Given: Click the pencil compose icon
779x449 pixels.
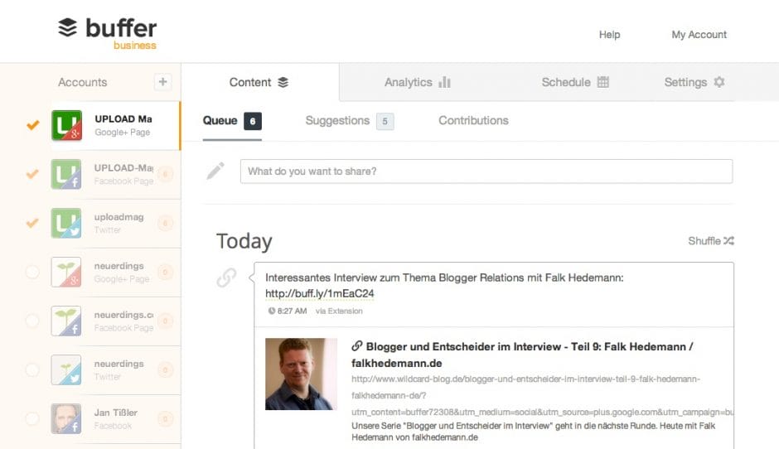Looking at the screenshot, I should [x=215, y=171].
